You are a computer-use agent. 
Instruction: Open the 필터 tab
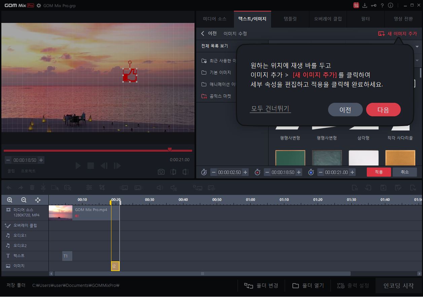point(365,19)
